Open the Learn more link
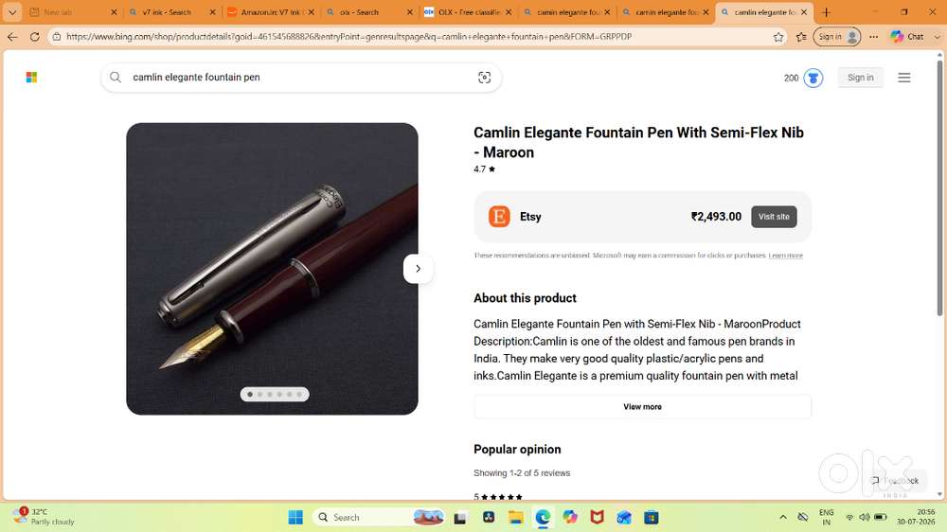Viewport: 947px width, 532px height. (785, 256)
